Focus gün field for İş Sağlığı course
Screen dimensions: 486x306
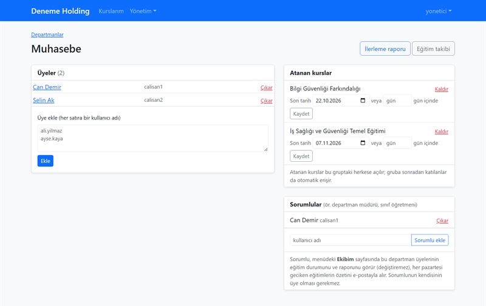397,143
